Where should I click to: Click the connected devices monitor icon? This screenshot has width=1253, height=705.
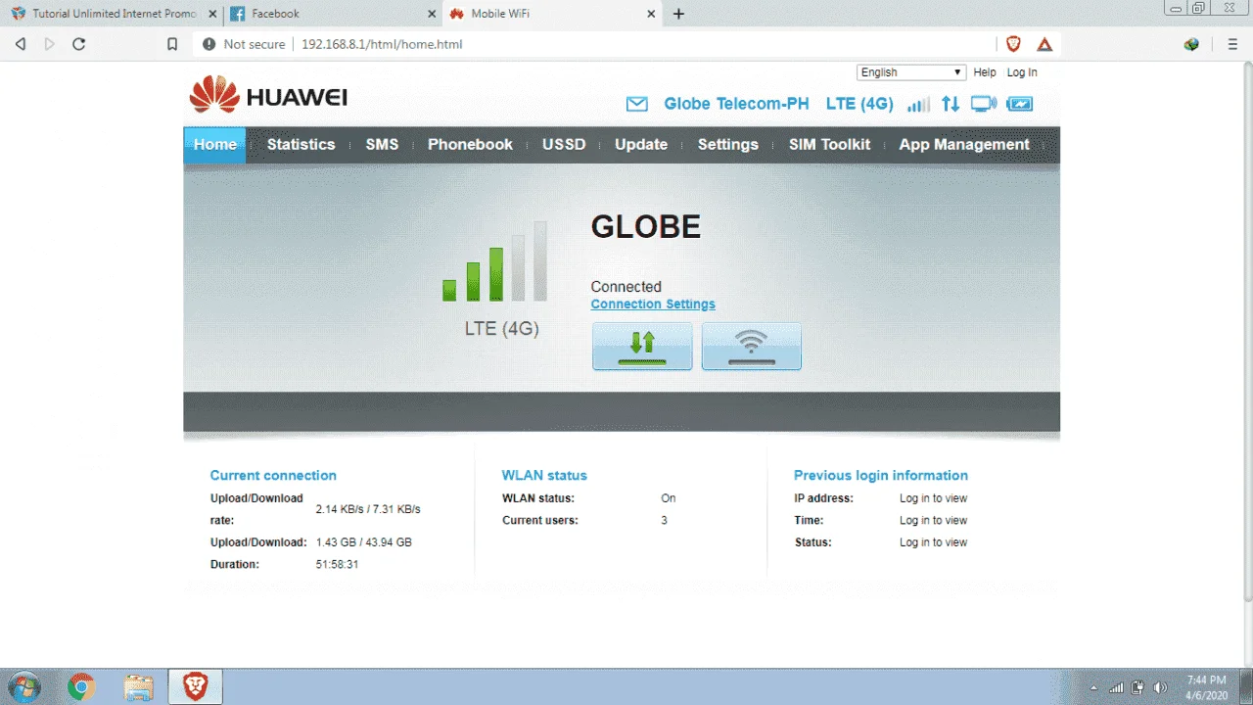[984, 104]
